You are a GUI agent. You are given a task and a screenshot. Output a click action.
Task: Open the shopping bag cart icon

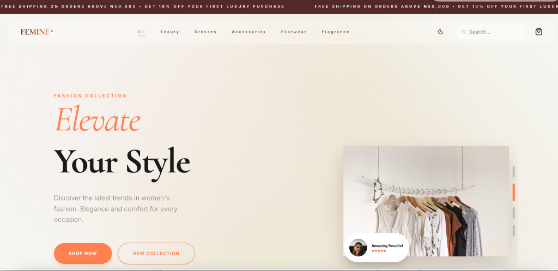pyautogui.click(x=538, y=32)
